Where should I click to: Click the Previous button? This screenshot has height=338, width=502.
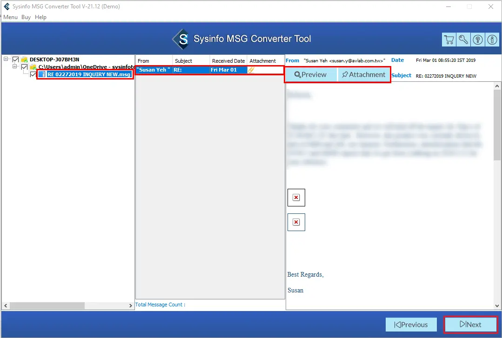411,325
